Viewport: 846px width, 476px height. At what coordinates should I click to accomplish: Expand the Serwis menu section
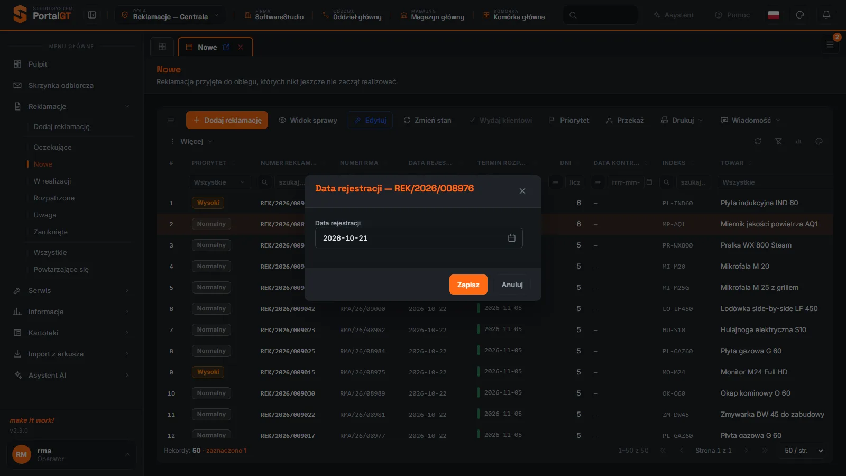(x=71, y=290)
